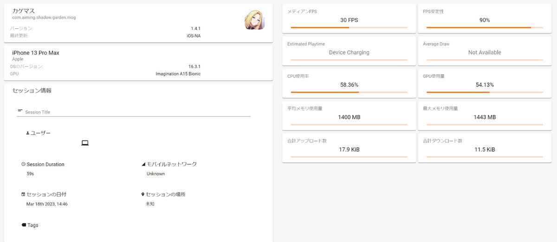Click the メディアンFPS progress bar

click(349, 28)
